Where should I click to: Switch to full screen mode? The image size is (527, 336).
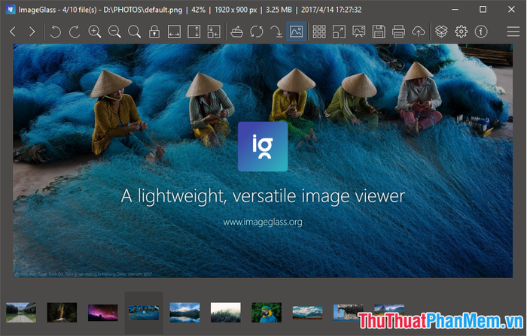point(339,32)
